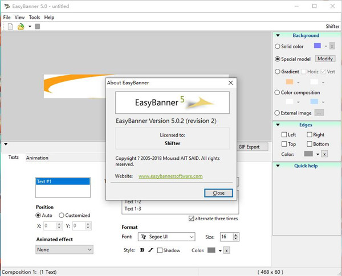Image resolution: width=342 pixels, height=276 pixels.
Task: Click the solid color blue swatch
Action: click(317, 46)
